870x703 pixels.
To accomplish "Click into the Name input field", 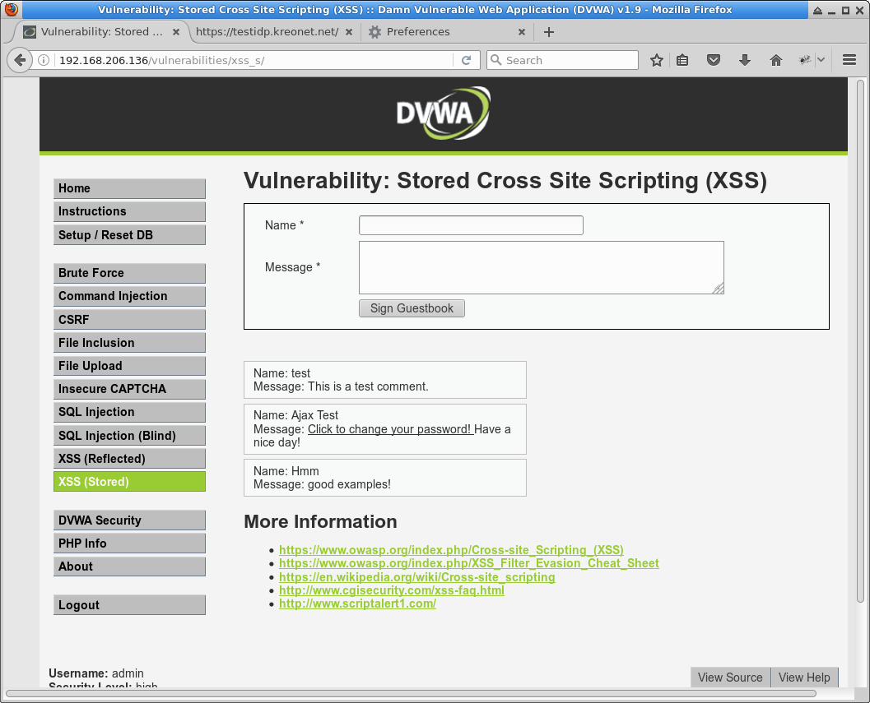I will 471,225.
